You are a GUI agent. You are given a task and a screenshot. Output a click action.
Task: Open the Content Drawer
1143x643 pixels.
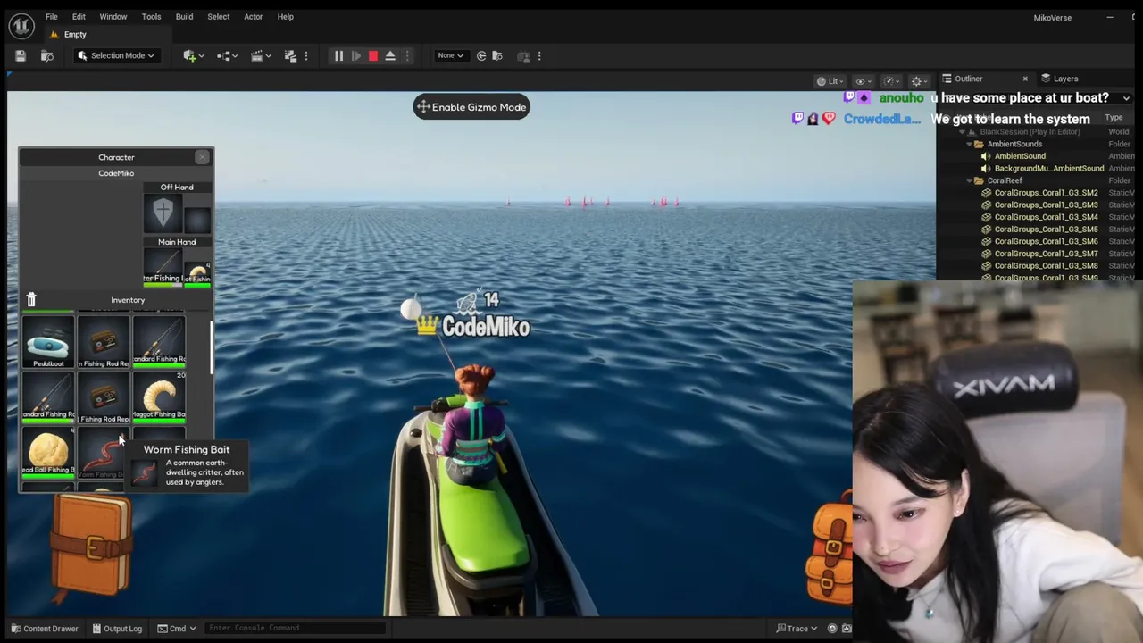pos(44,629)
